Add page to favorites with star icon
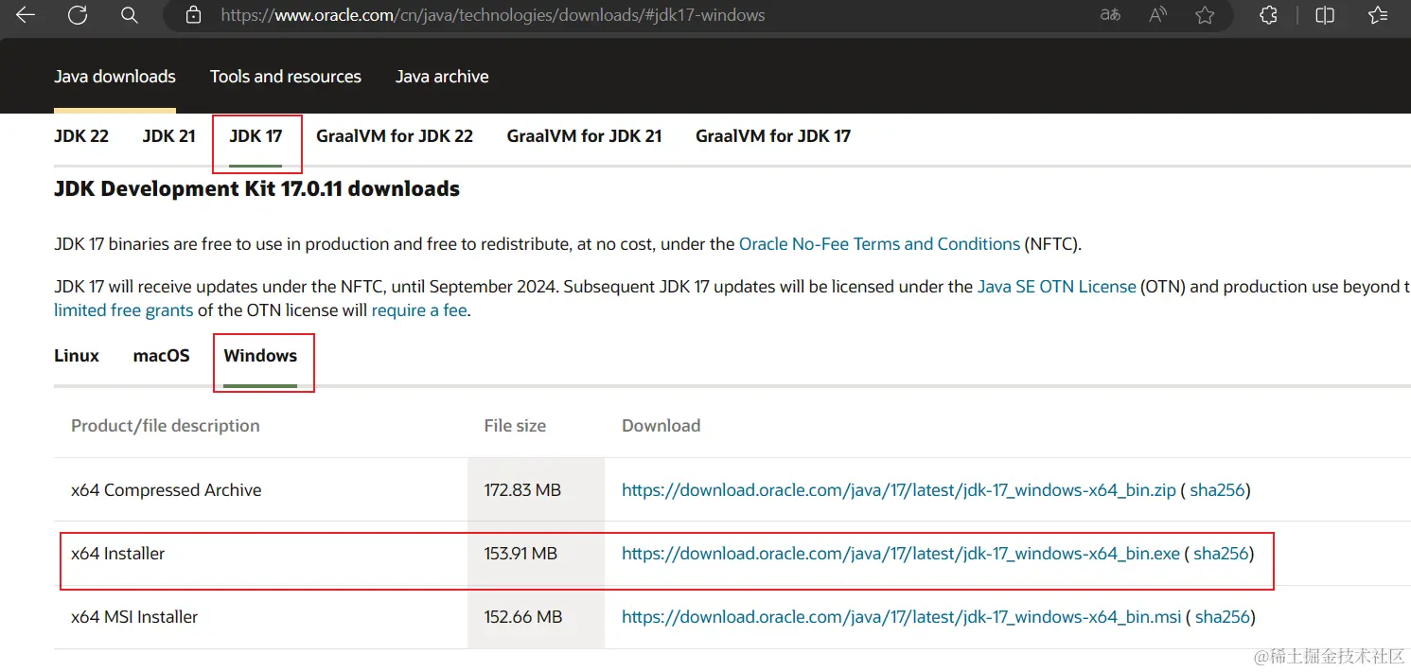This screenshot has width=1411, height=672. [x=1205, y=15]
